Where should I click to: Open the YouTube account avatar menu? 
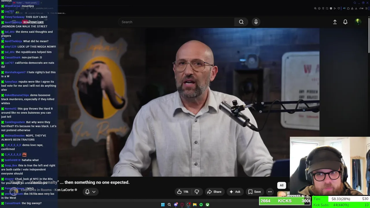(x=358, y=22)
